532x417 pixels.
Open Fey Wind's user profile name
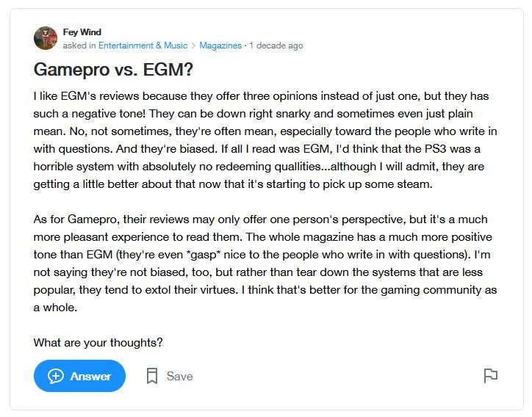(82, 32)
